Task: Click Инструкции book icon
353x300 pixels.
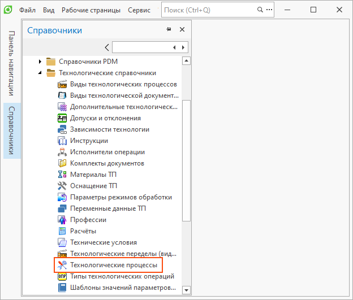Action: (62, 141)
